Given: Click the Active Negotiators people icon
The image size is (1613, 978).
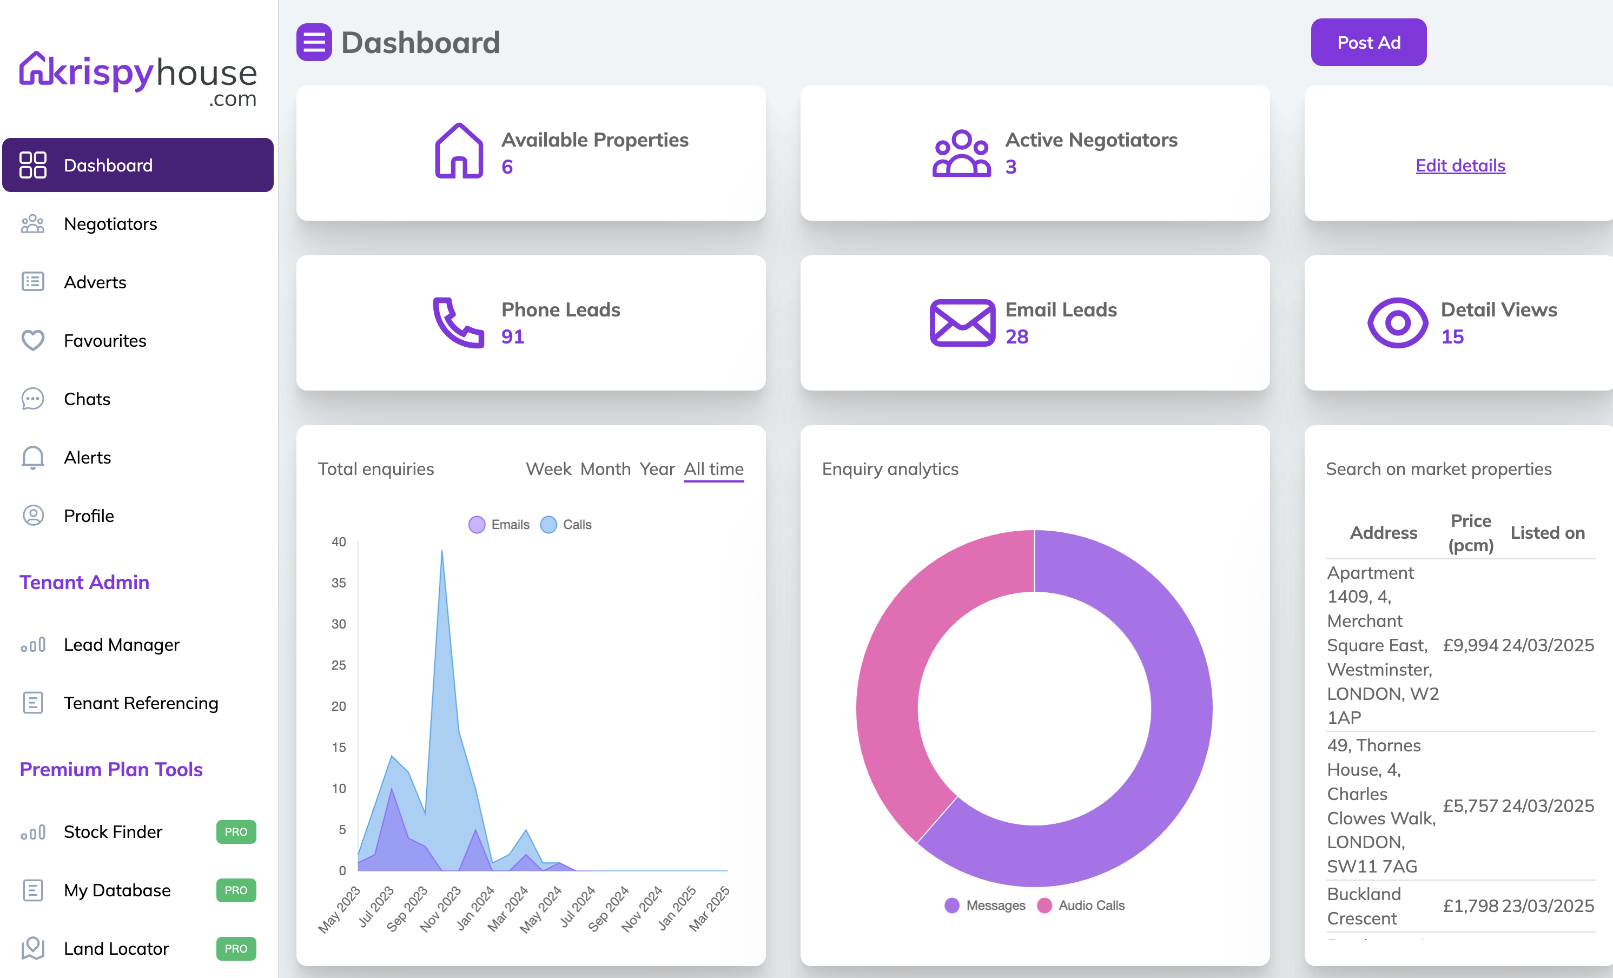Looking at the screenshot, I should pos(961,153).
